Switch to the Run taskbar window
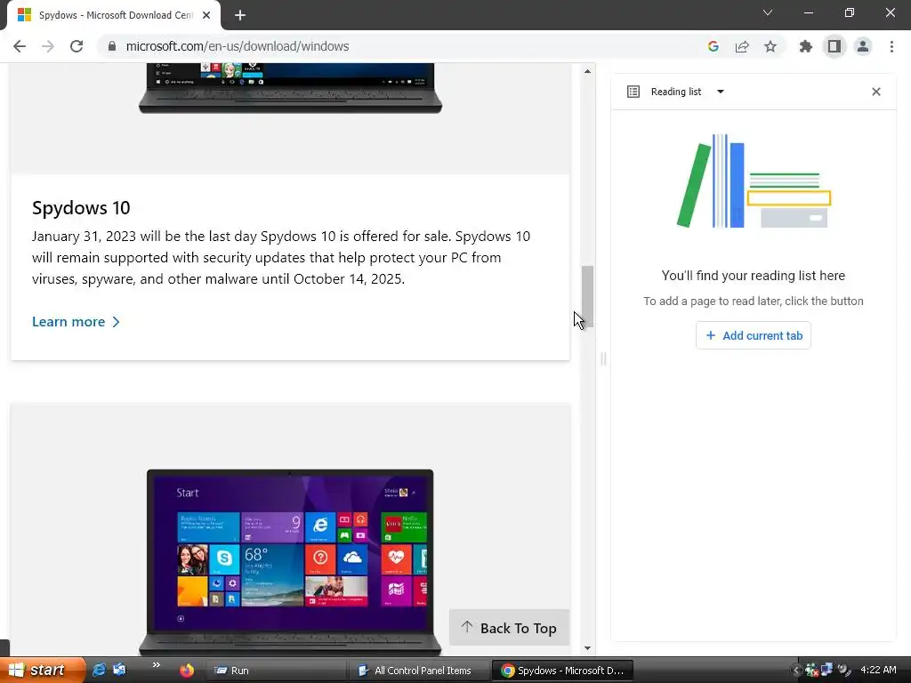The image size is (911, 683). [276, 671]
